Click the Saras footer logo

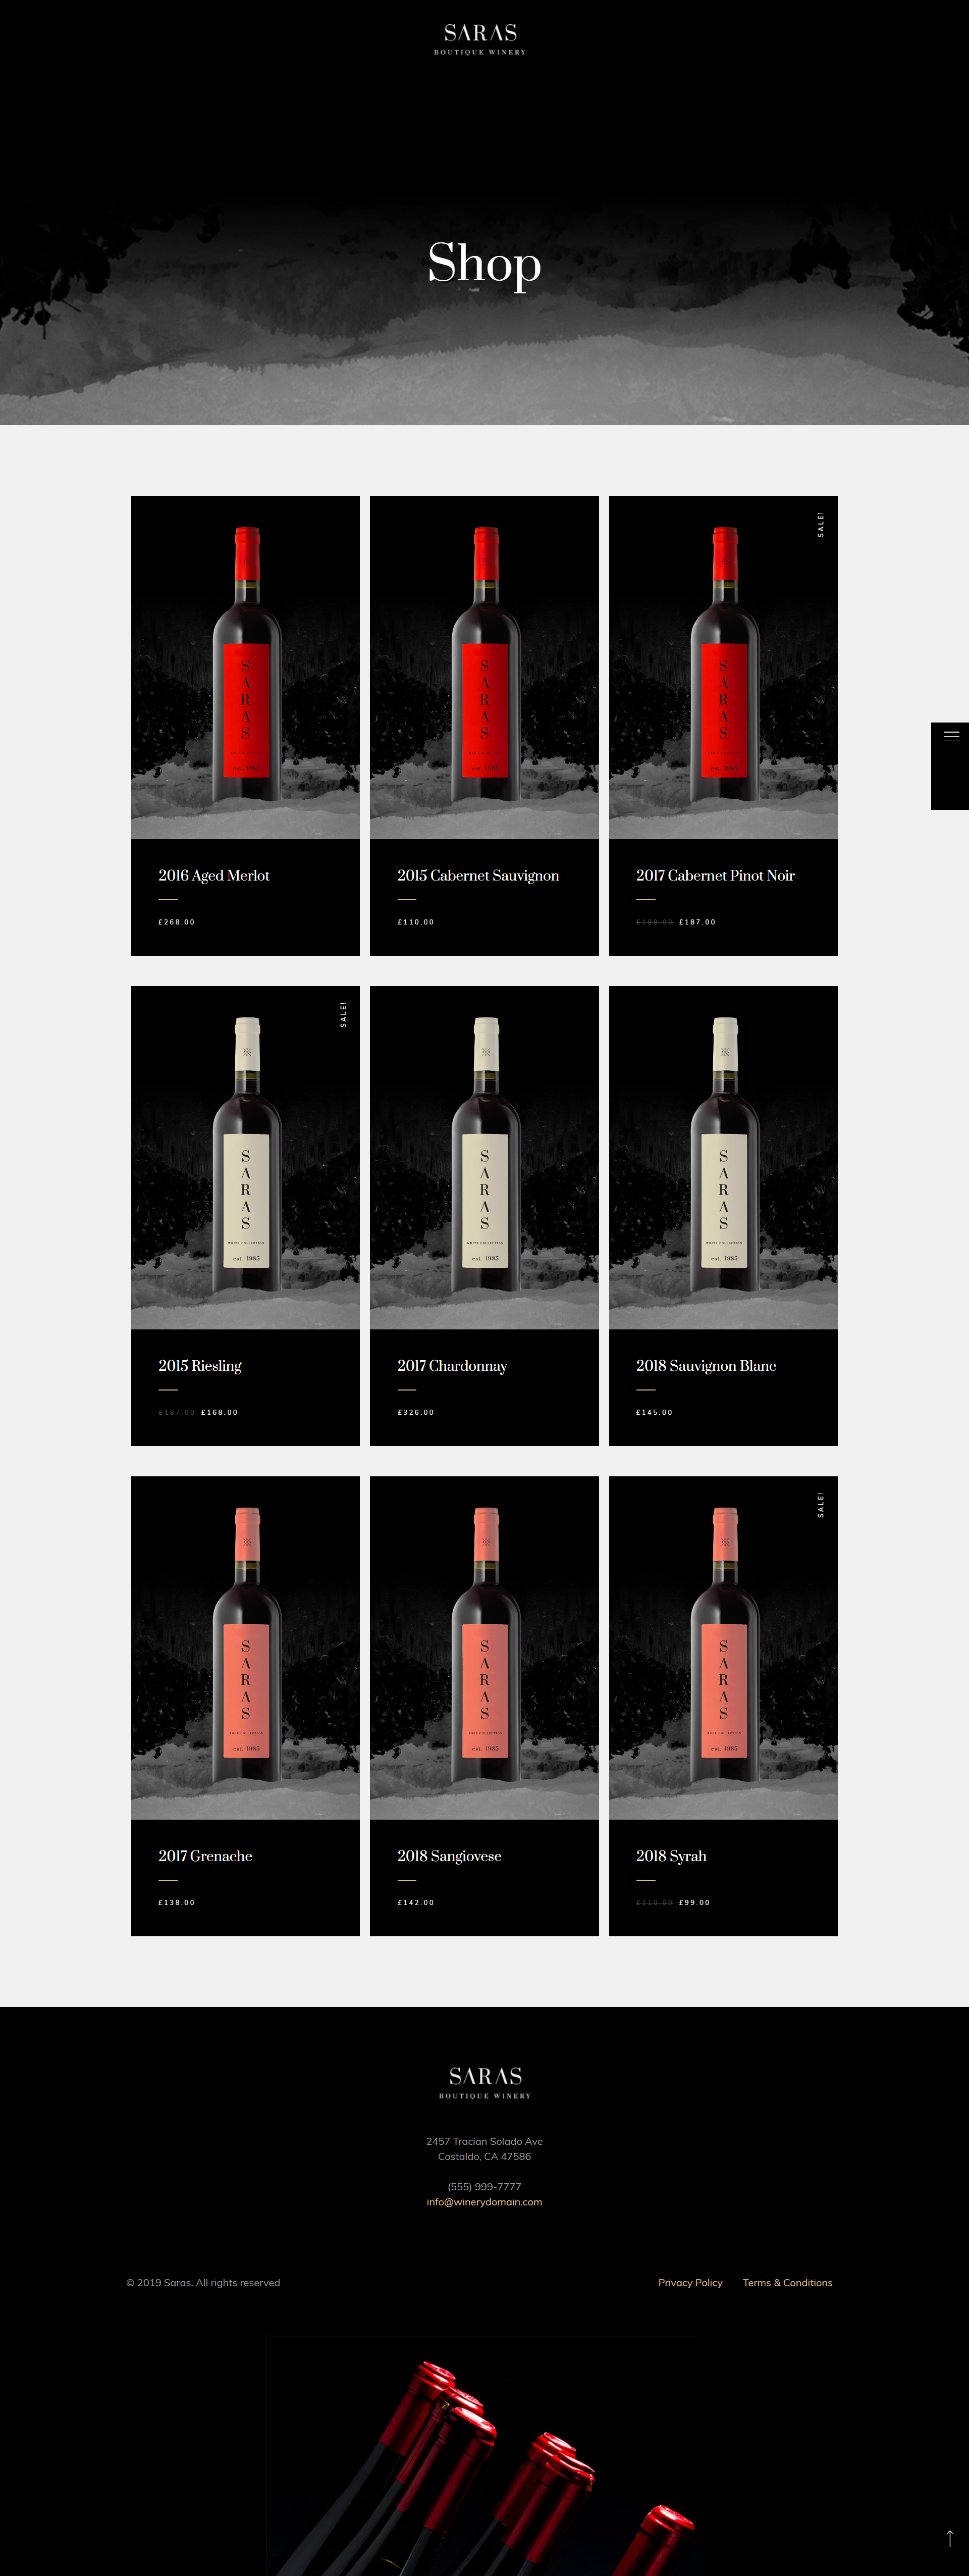(x=485, y=2082)
